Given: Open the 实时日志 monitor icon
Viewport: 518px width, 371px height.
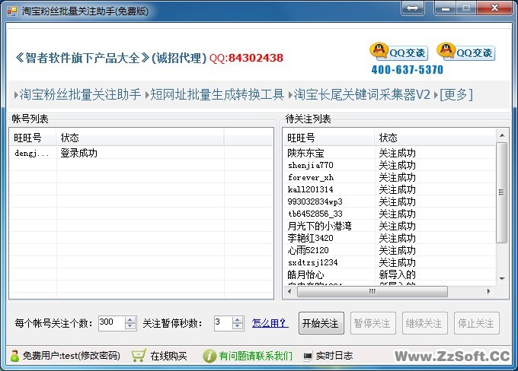Looking at the screenshot, I should [x=308, y=356].
